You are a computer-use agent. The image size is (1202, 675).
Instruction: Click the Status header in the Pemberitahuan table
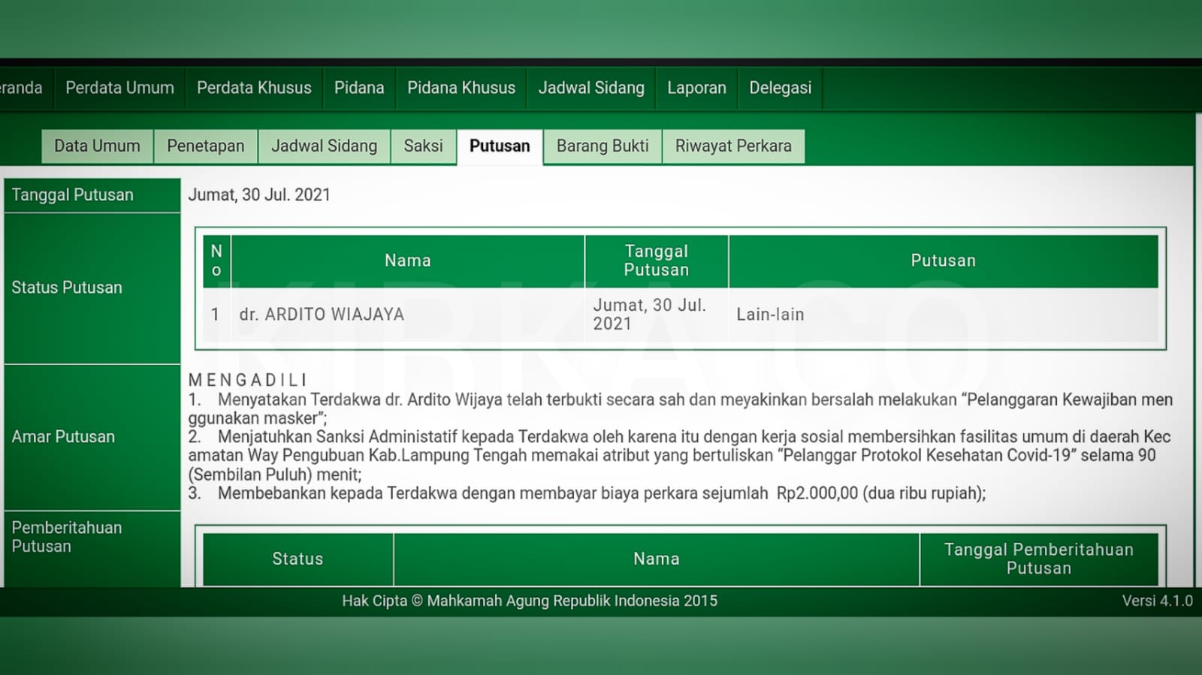click(297, 559)
